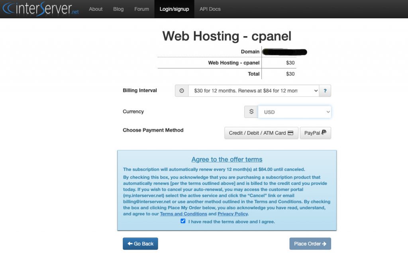
Task: Click the Web Hosting - cpanel $30 price
Action: 290,63
